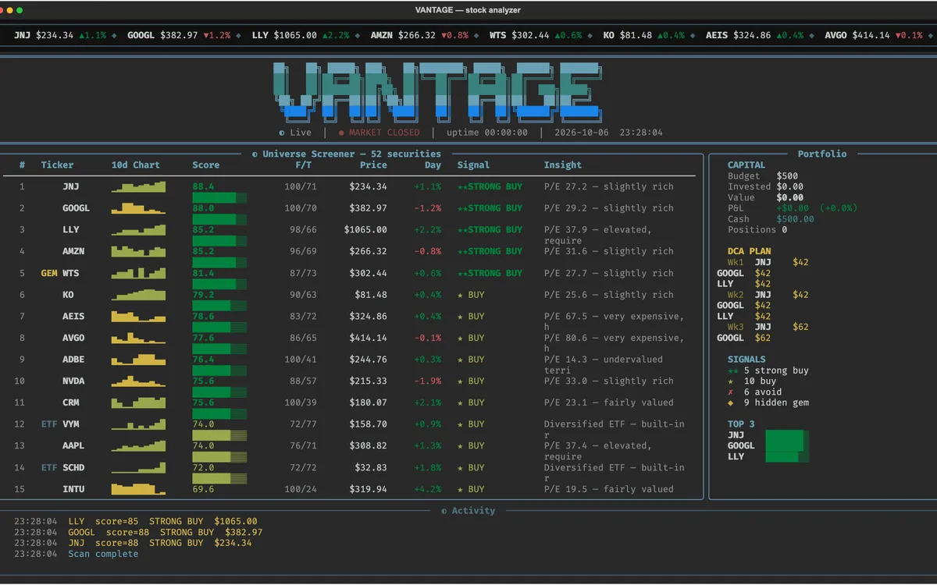937x585 pixels.
Task: Click the double-star icon beside 5 strong buy
Action: 732,370
